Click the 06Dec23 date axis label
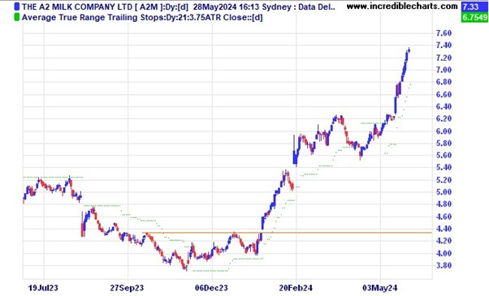 pos(212,288)
